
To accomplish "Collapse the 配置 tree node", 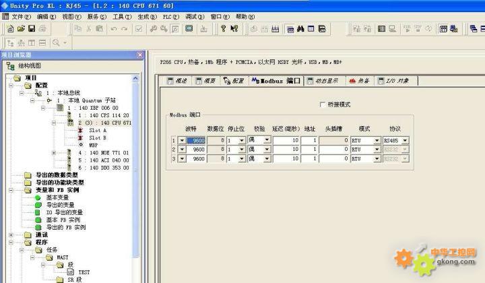I will tap(11, 86).
